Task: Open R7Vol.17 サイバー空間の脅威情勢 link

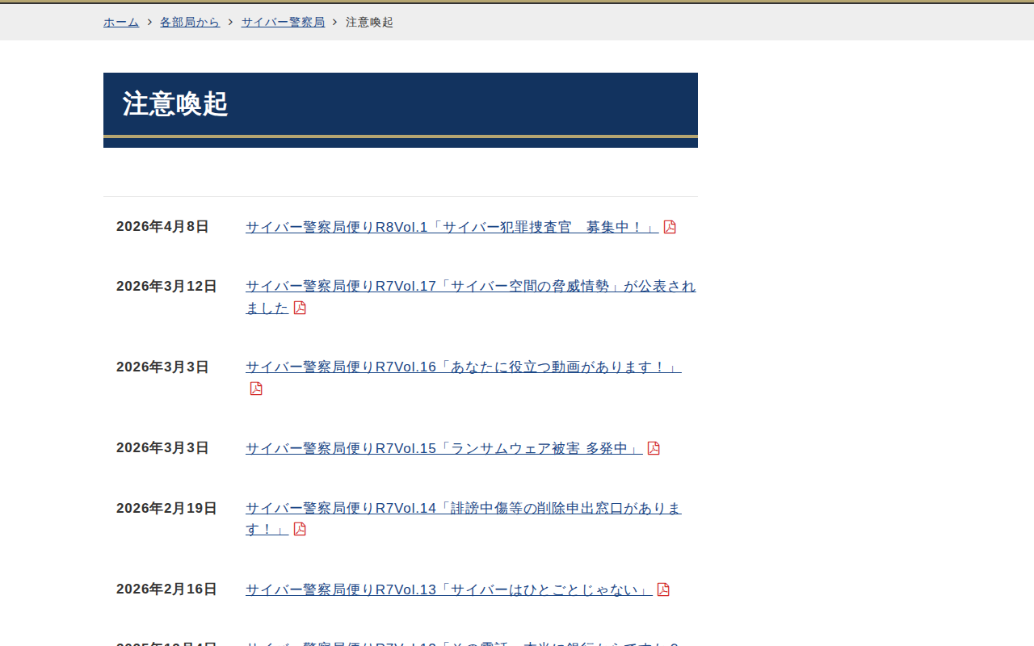Action: coord(470,297)
